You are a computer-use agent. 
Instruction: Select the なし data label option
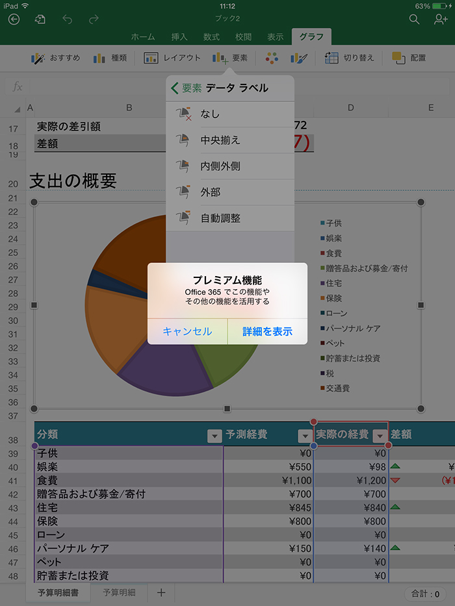click(210, 114)
